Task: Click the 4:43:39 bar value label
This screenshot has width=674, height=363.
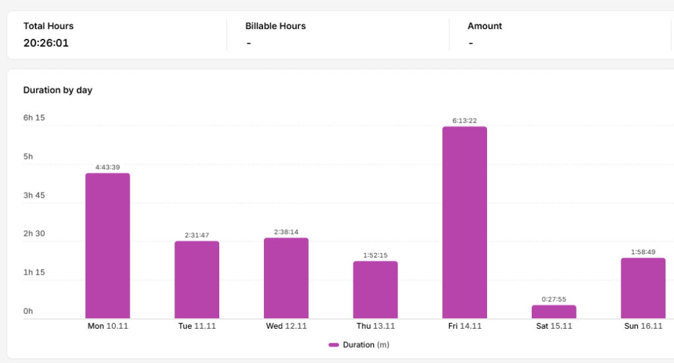Action: click(107, 167)
